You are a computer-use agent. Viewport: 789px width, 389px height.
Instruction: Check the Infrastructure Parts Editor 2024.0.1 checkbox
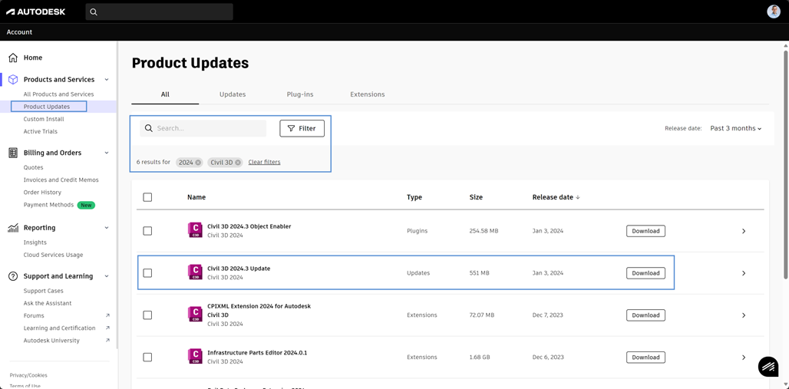pyautogui.click(x=147, y=357)
